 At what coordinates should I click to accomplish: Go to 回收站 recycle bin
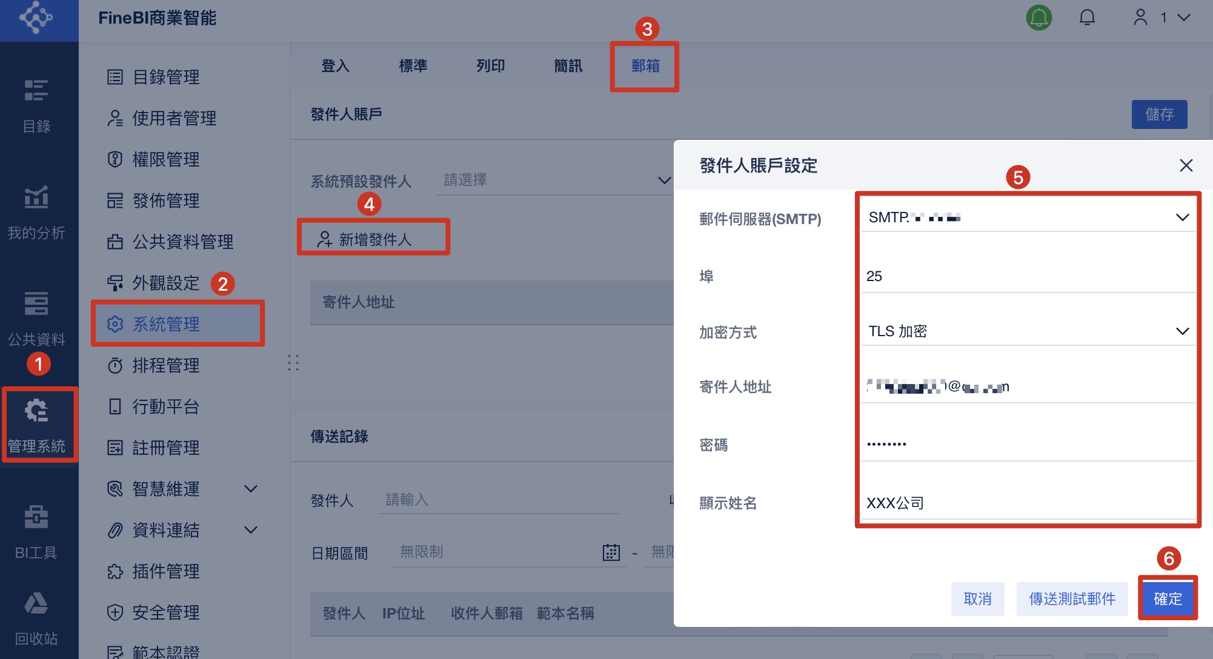(36, 618)
